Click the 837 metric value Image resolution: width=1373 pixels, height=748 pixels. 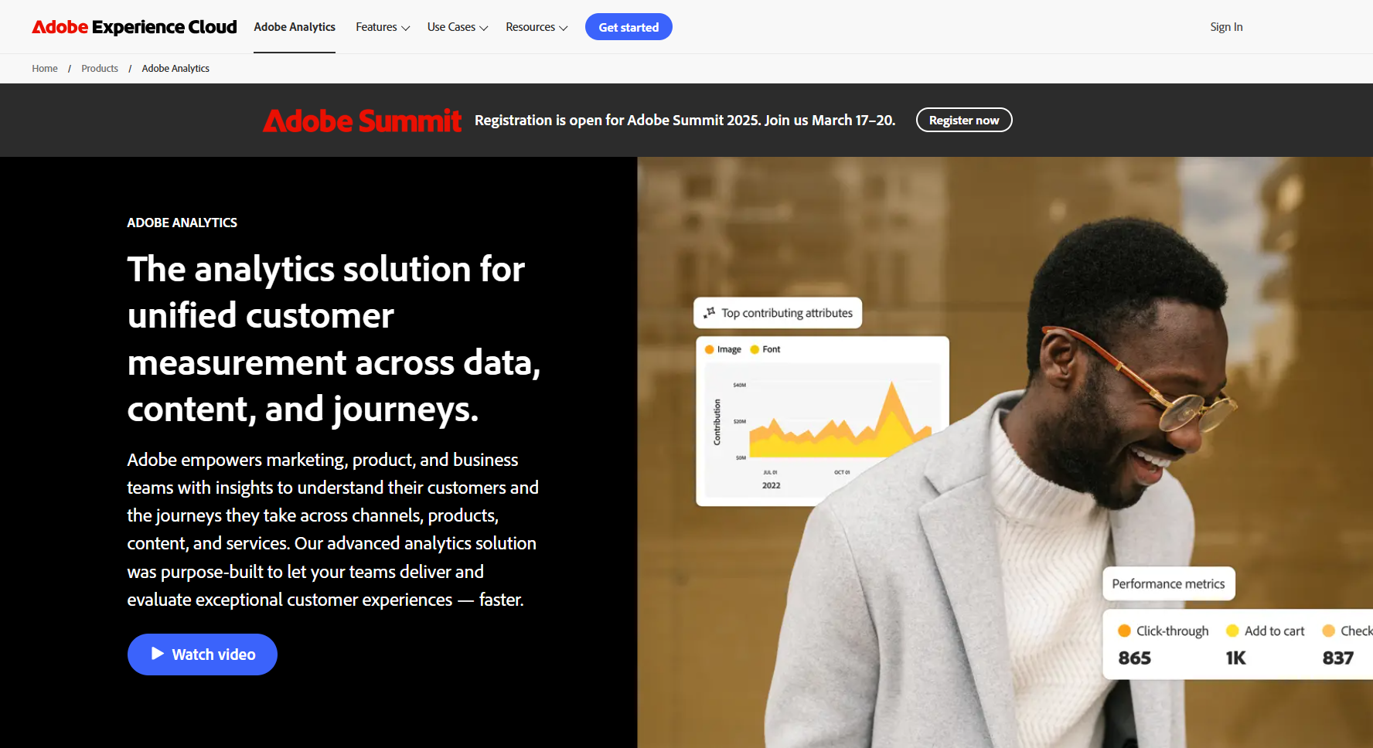(1337, 658)
